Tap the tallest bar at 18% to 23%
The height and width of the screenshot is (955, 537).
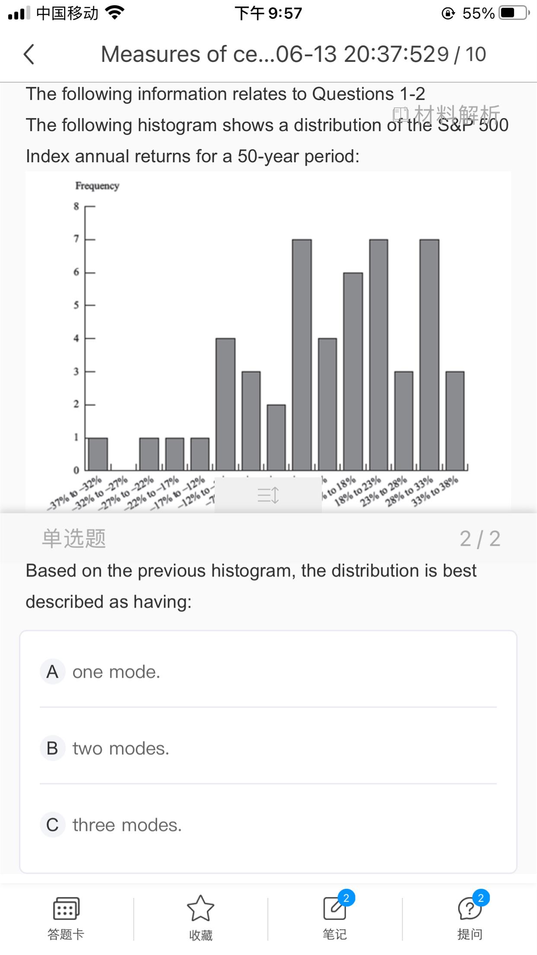click(x=378, y=355)
